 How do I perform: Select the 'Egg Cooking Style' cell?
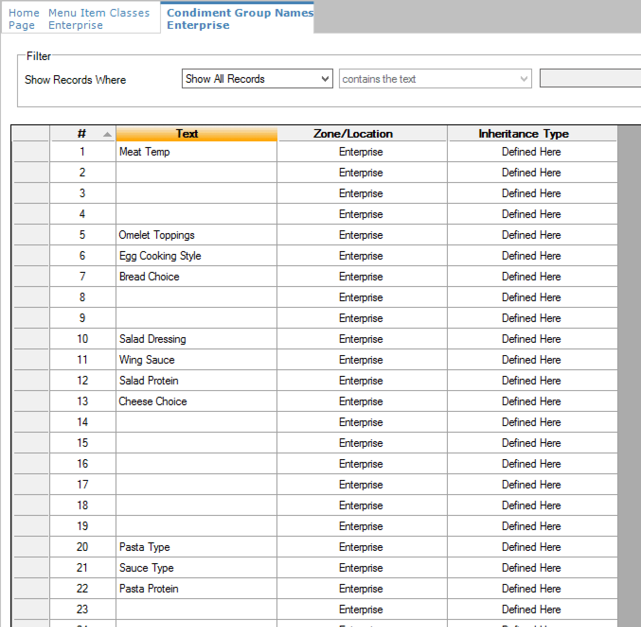click(x=196, y=256)
